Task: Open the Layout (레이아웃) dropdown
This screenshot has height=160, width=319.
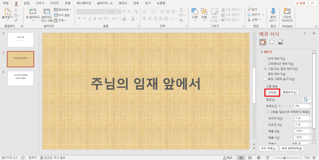Action: coord(63,10)
